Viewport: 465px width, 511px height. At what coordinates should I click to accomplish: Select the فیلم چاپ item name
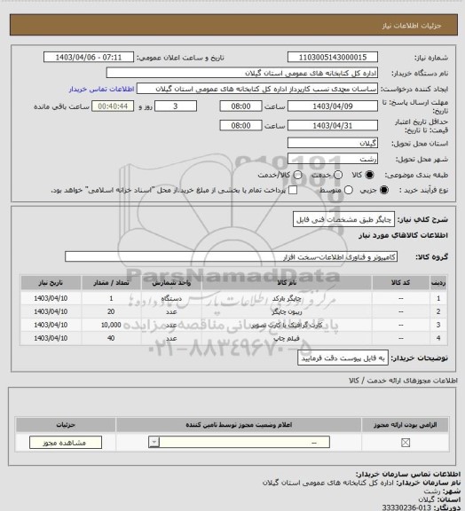[x=287, y=339]
